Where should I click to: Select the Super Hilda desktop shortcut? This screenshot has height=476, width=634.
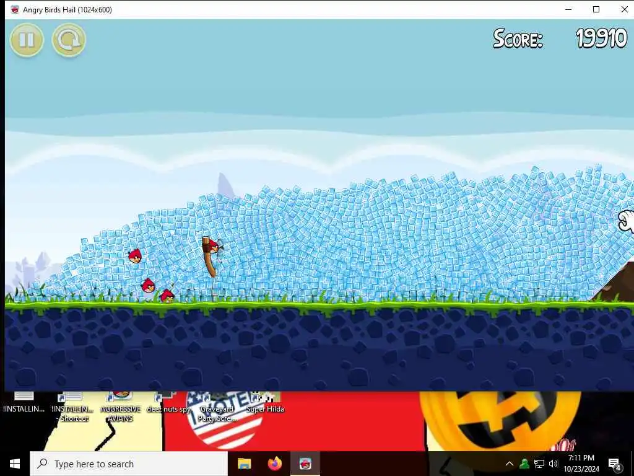pyautogui.click(x=265, y=403)
